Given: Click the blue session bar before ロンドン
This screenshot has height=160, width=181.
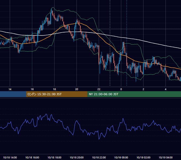Looking at the screenshot, I should coord(13,94).
